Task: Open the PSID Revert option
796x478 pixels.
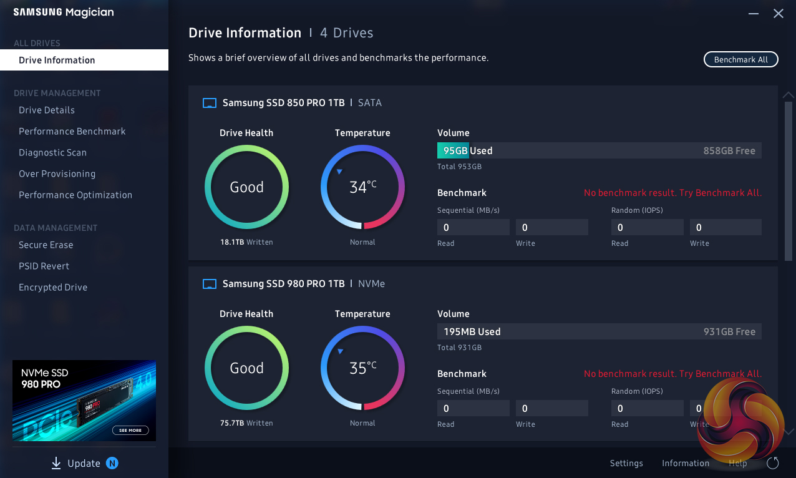Action: [x=44, y=266]
